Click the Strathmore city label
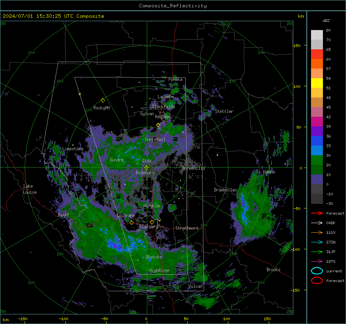This screenshot has height=324, width=346. point(187,228)
